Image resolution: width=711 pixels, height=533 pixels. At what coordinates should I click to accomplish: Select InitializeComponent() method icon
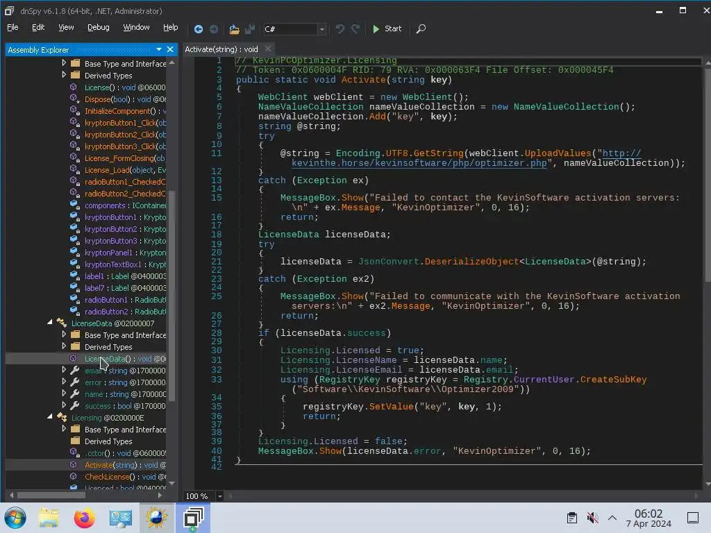point(74,110)
